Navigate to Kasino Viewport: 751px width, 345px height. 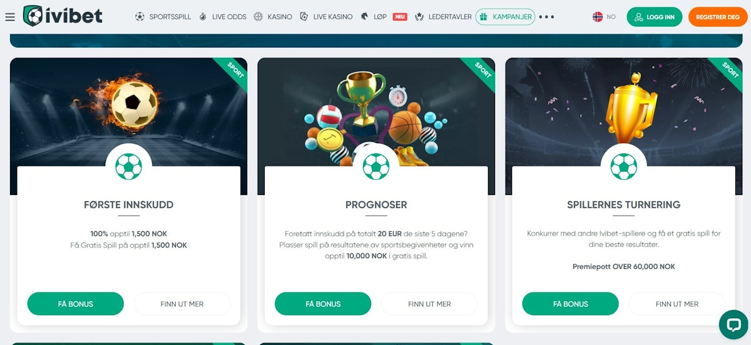click(x=273, y=17)
